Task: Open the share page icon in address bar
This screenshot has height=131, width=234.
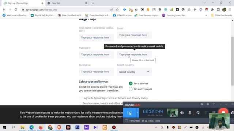Action: (111, 9)
